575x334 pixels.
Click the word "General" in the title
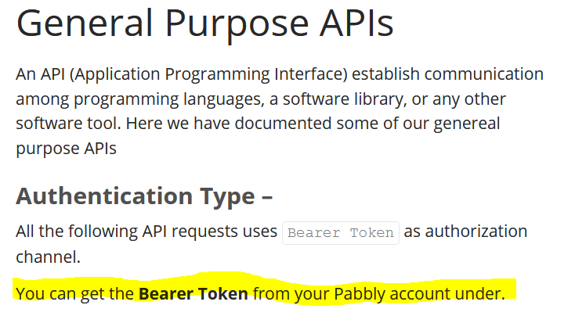84,25
